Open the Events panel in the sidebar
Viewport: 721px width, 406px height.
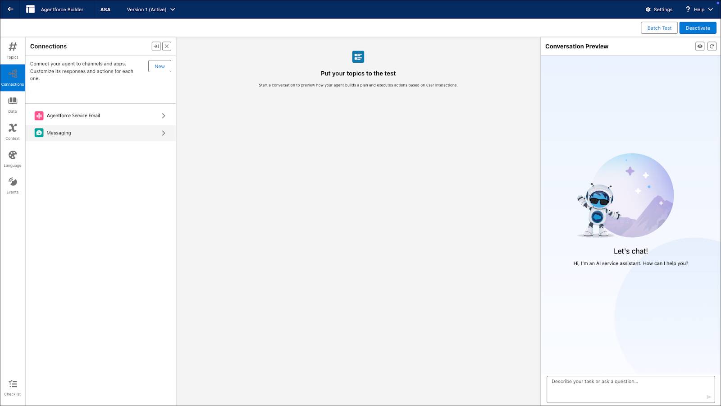pos(12,185)
